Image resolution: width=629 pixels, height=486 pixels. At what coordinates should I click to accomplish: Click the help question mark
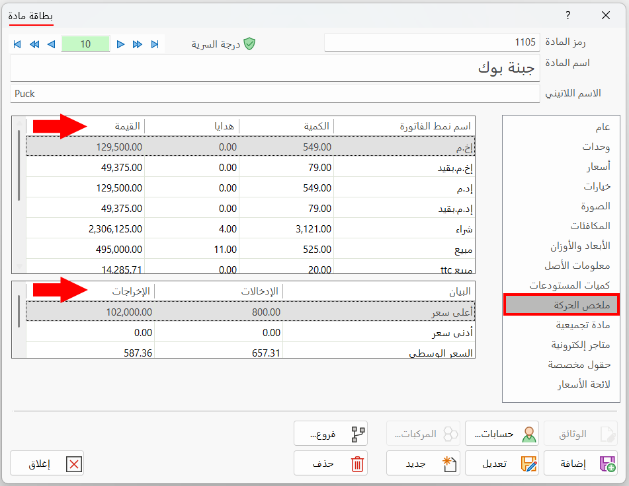tap(567, 15)
